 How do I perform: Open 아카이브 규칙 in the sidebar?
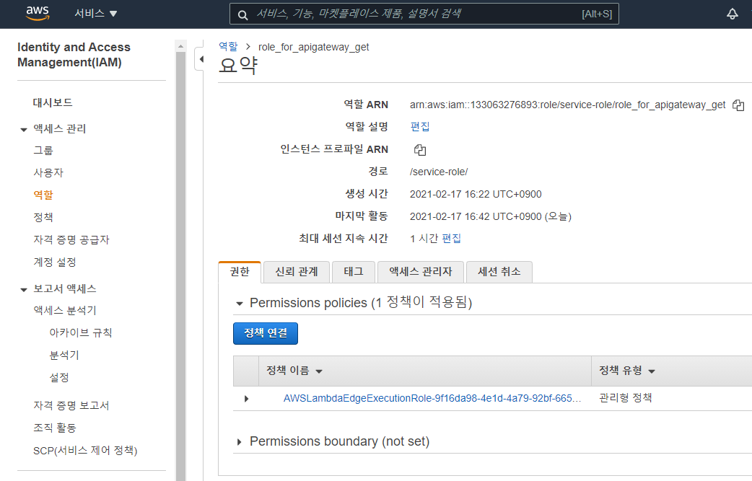coord(81,332)
